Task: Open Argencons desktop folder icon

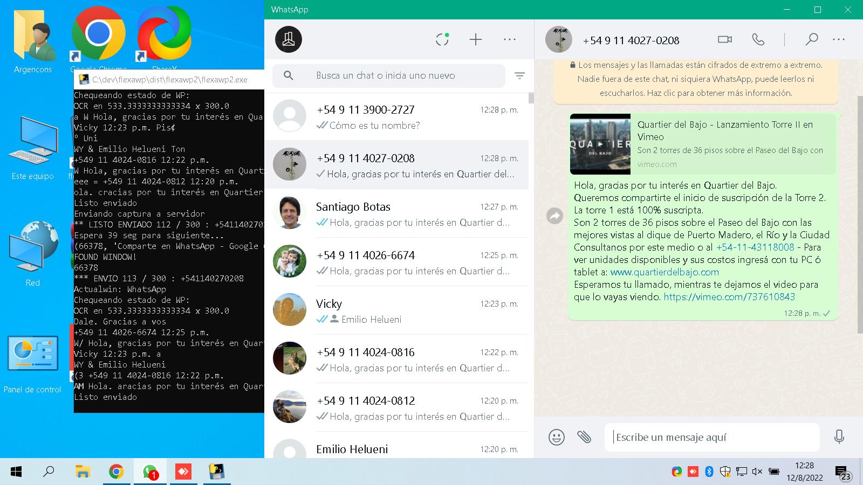Action: tap(33, 42)
